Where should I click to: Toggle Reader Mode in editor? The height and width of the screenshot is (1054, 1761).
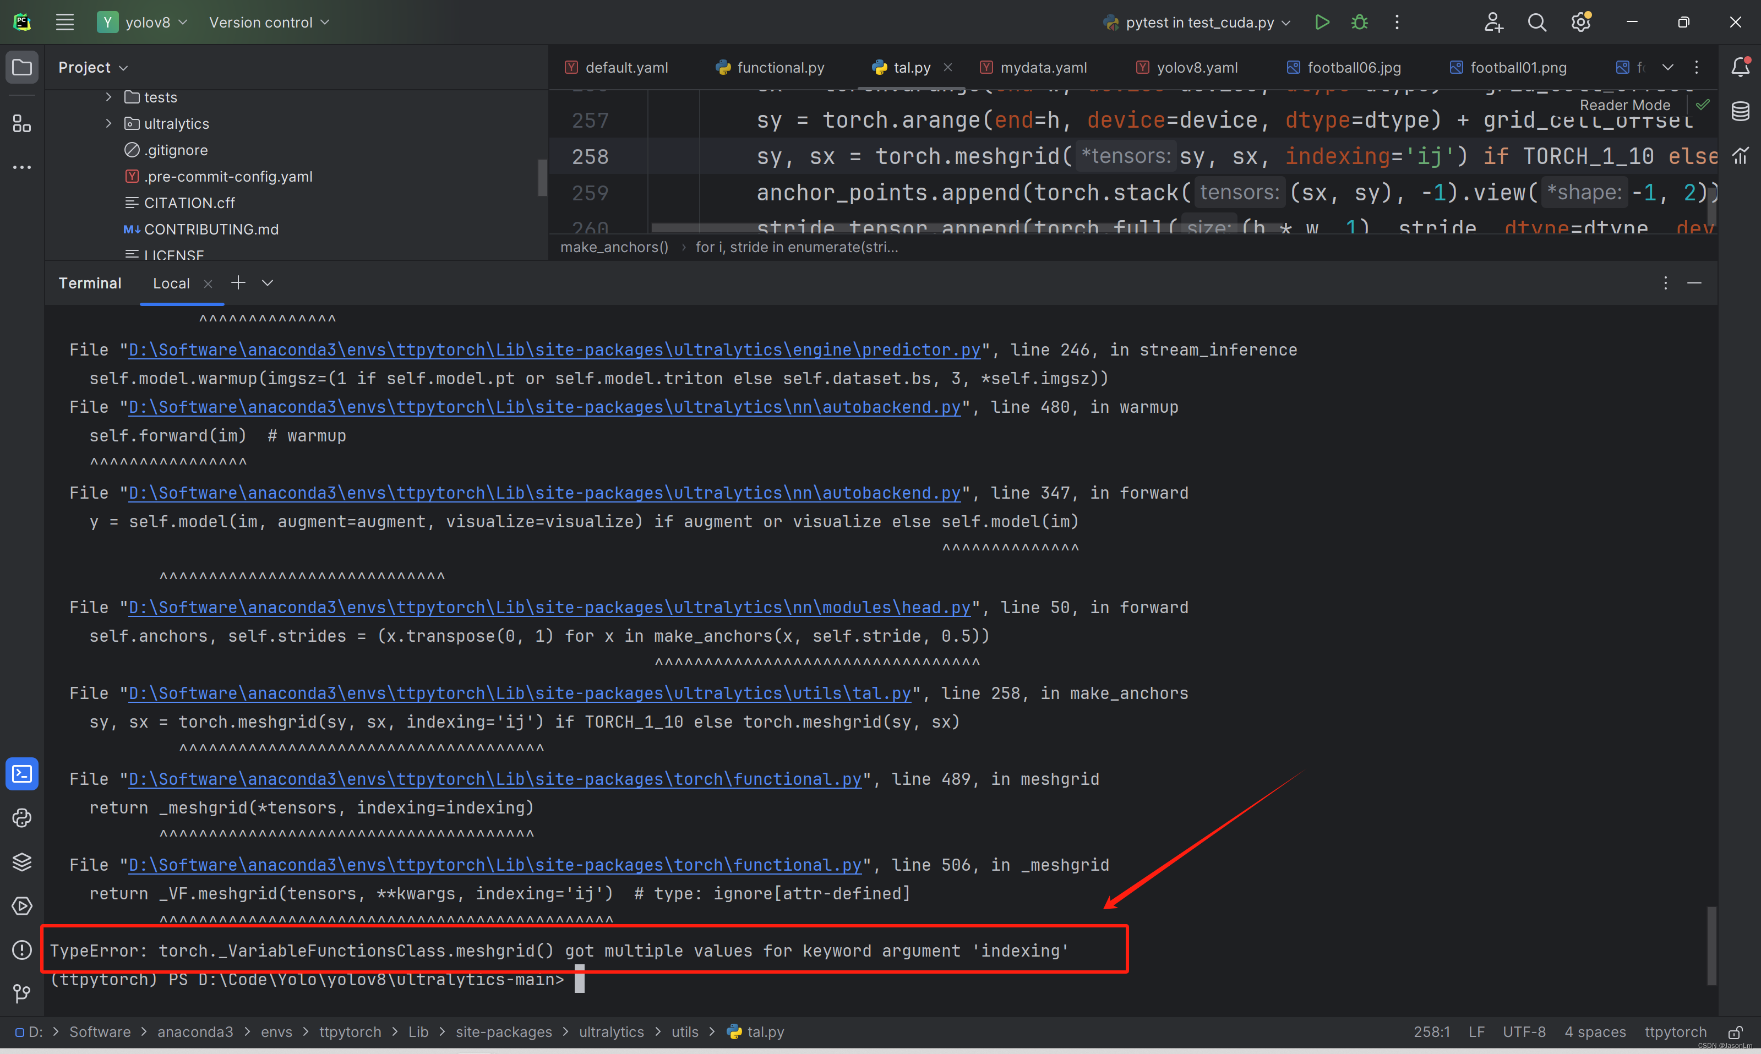pyautogui.click(x=1624, y=105)
